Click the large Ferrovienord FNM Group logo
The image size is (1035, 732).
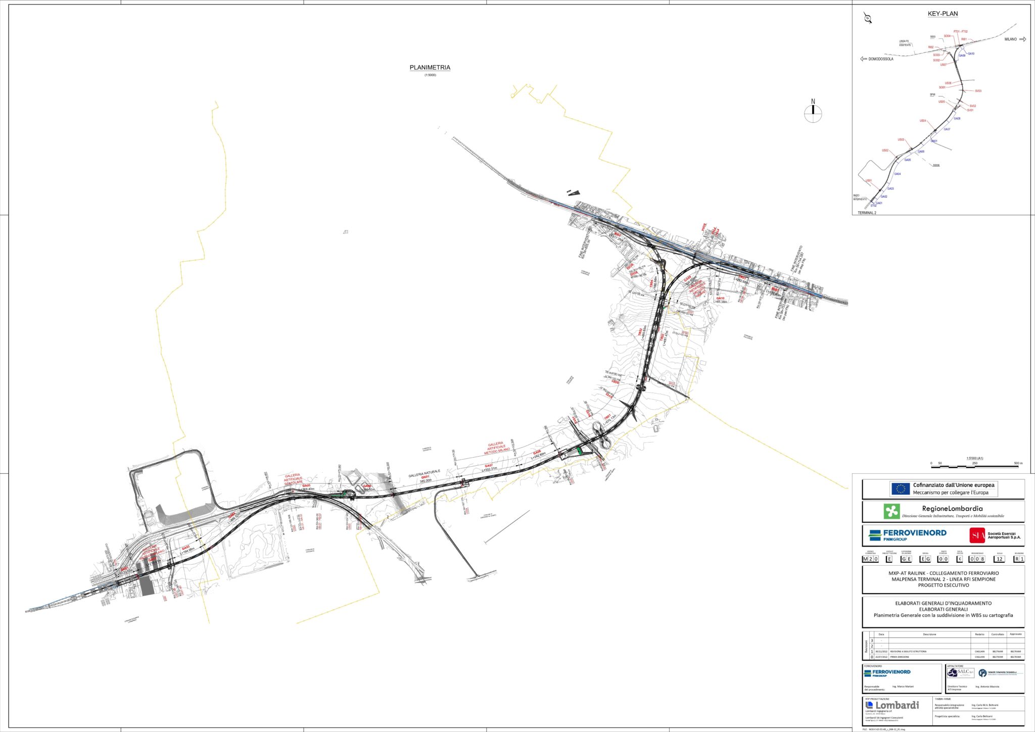(x=908, y=535)
